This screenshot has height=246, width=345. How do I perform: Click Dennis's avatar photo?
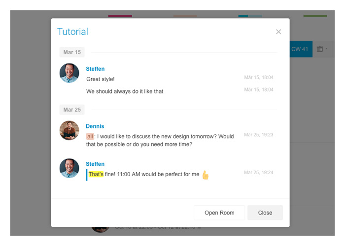click(x=69, y=130)
